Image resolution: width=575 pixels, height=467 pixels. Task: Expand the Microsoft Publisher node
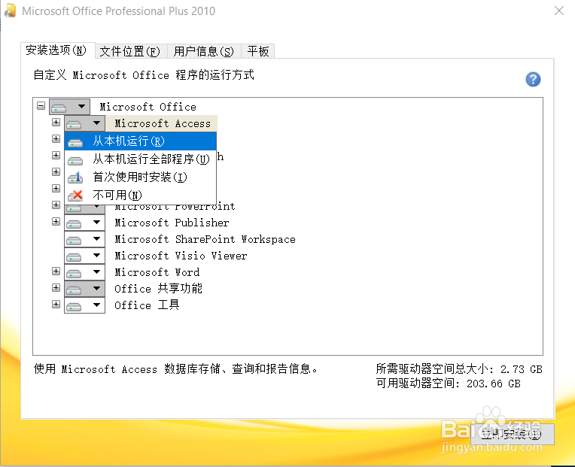pos(56,221)
